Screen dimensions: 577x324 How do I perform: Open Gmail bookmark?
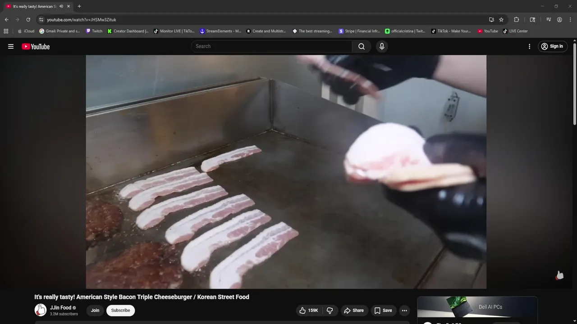[x=60, y=31]
